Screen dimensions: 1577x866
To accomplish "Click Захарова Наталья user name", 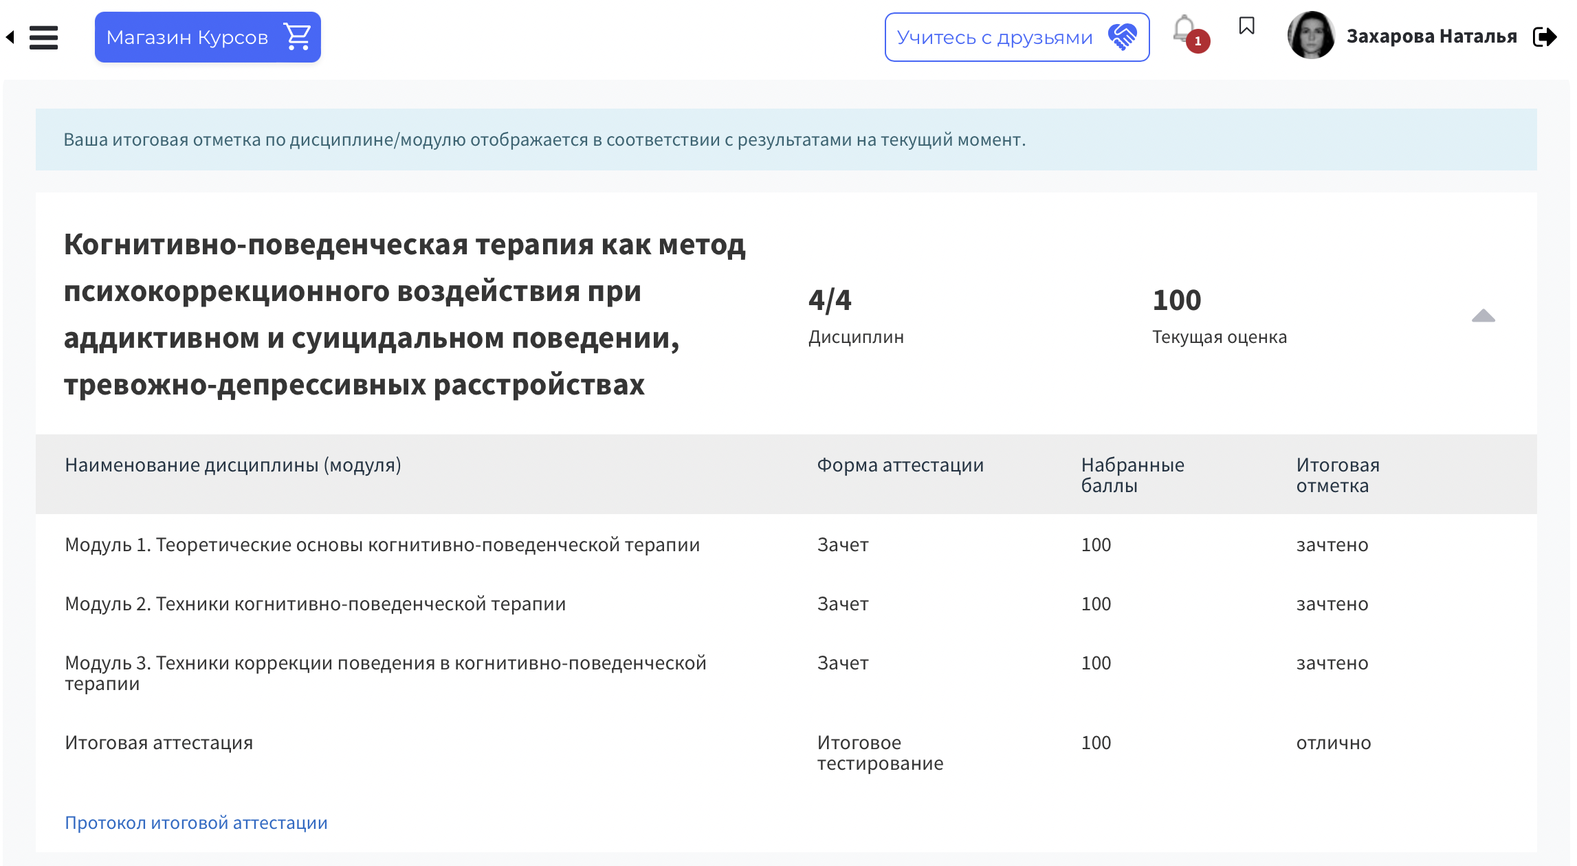I will (x=1431, y=36).
